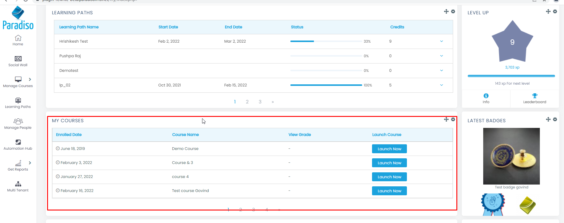Screen dimensions: 564x223
Task: Open Manage People in the sidebar
Action: click(x=18, y=122)
